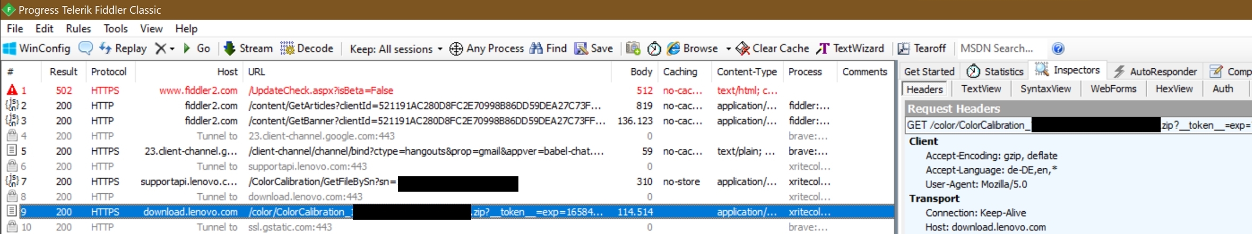The height and width of the screenshot is (234, 1252).
Task: Open the Help menu
Action: click(186, 29)
